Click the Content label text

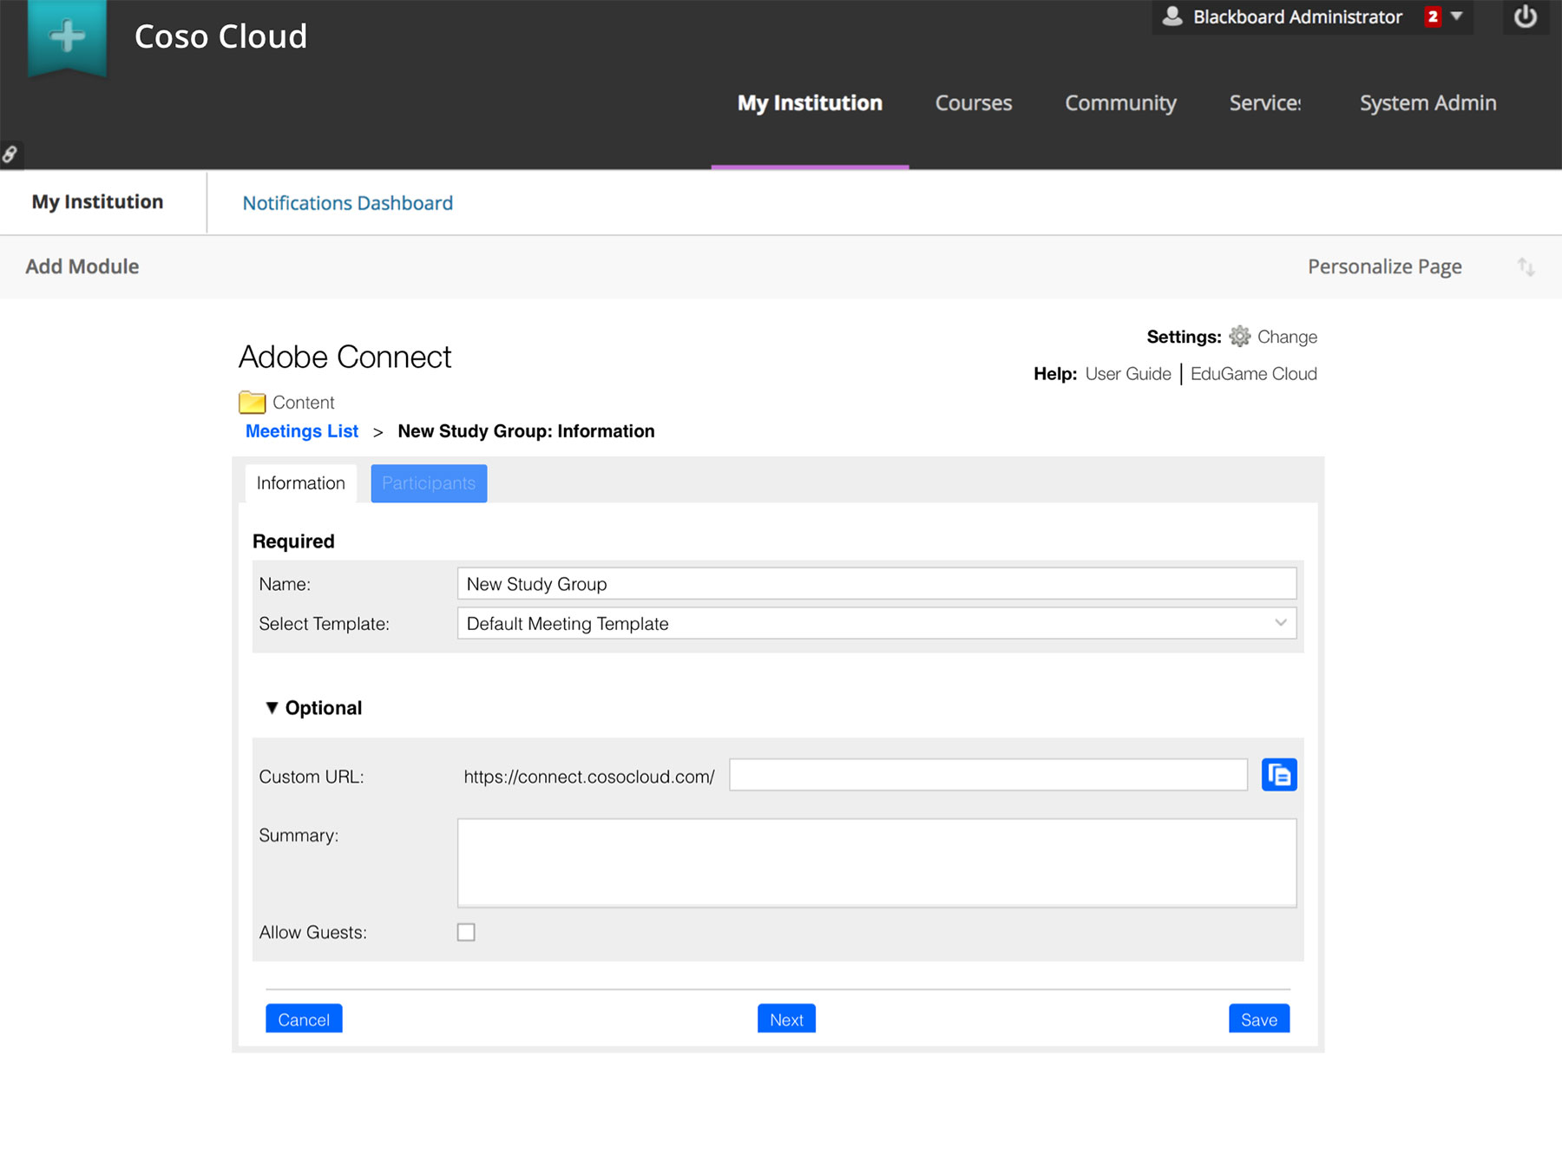(304, 403)
